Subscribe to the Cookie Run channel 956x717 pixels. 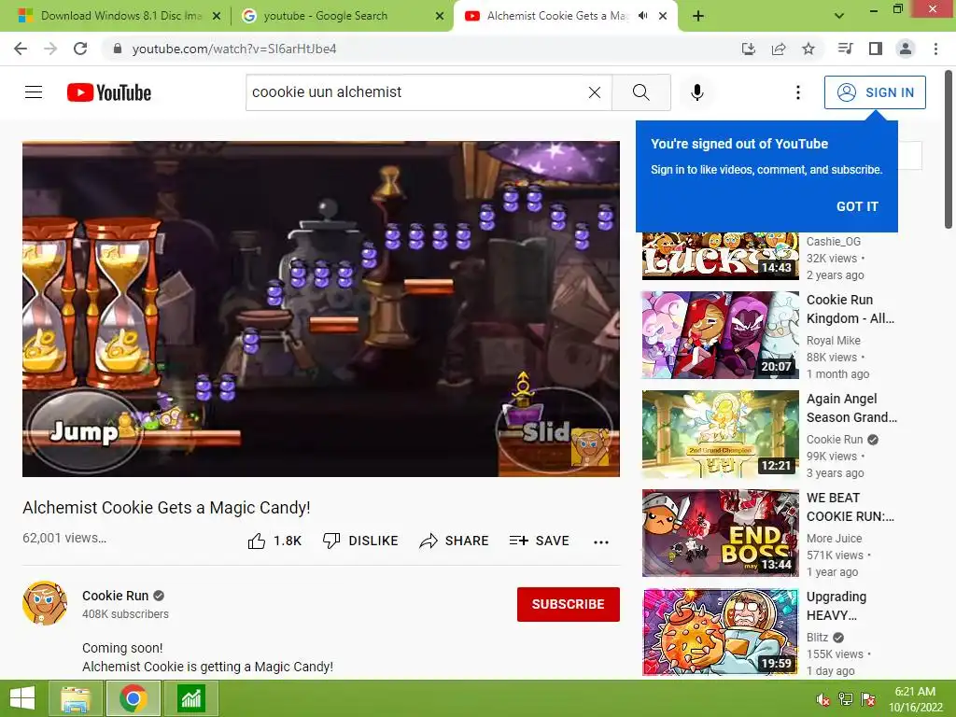pos(569,604)
